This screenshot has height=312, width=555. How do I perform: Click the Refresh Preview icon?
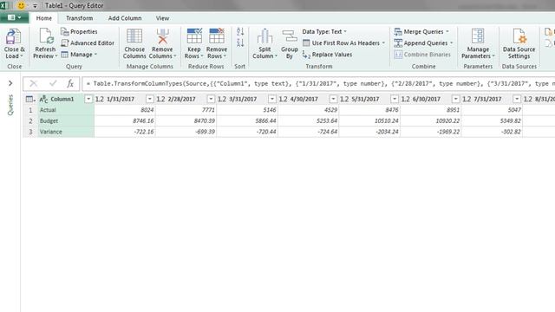(x=46, y=36)
